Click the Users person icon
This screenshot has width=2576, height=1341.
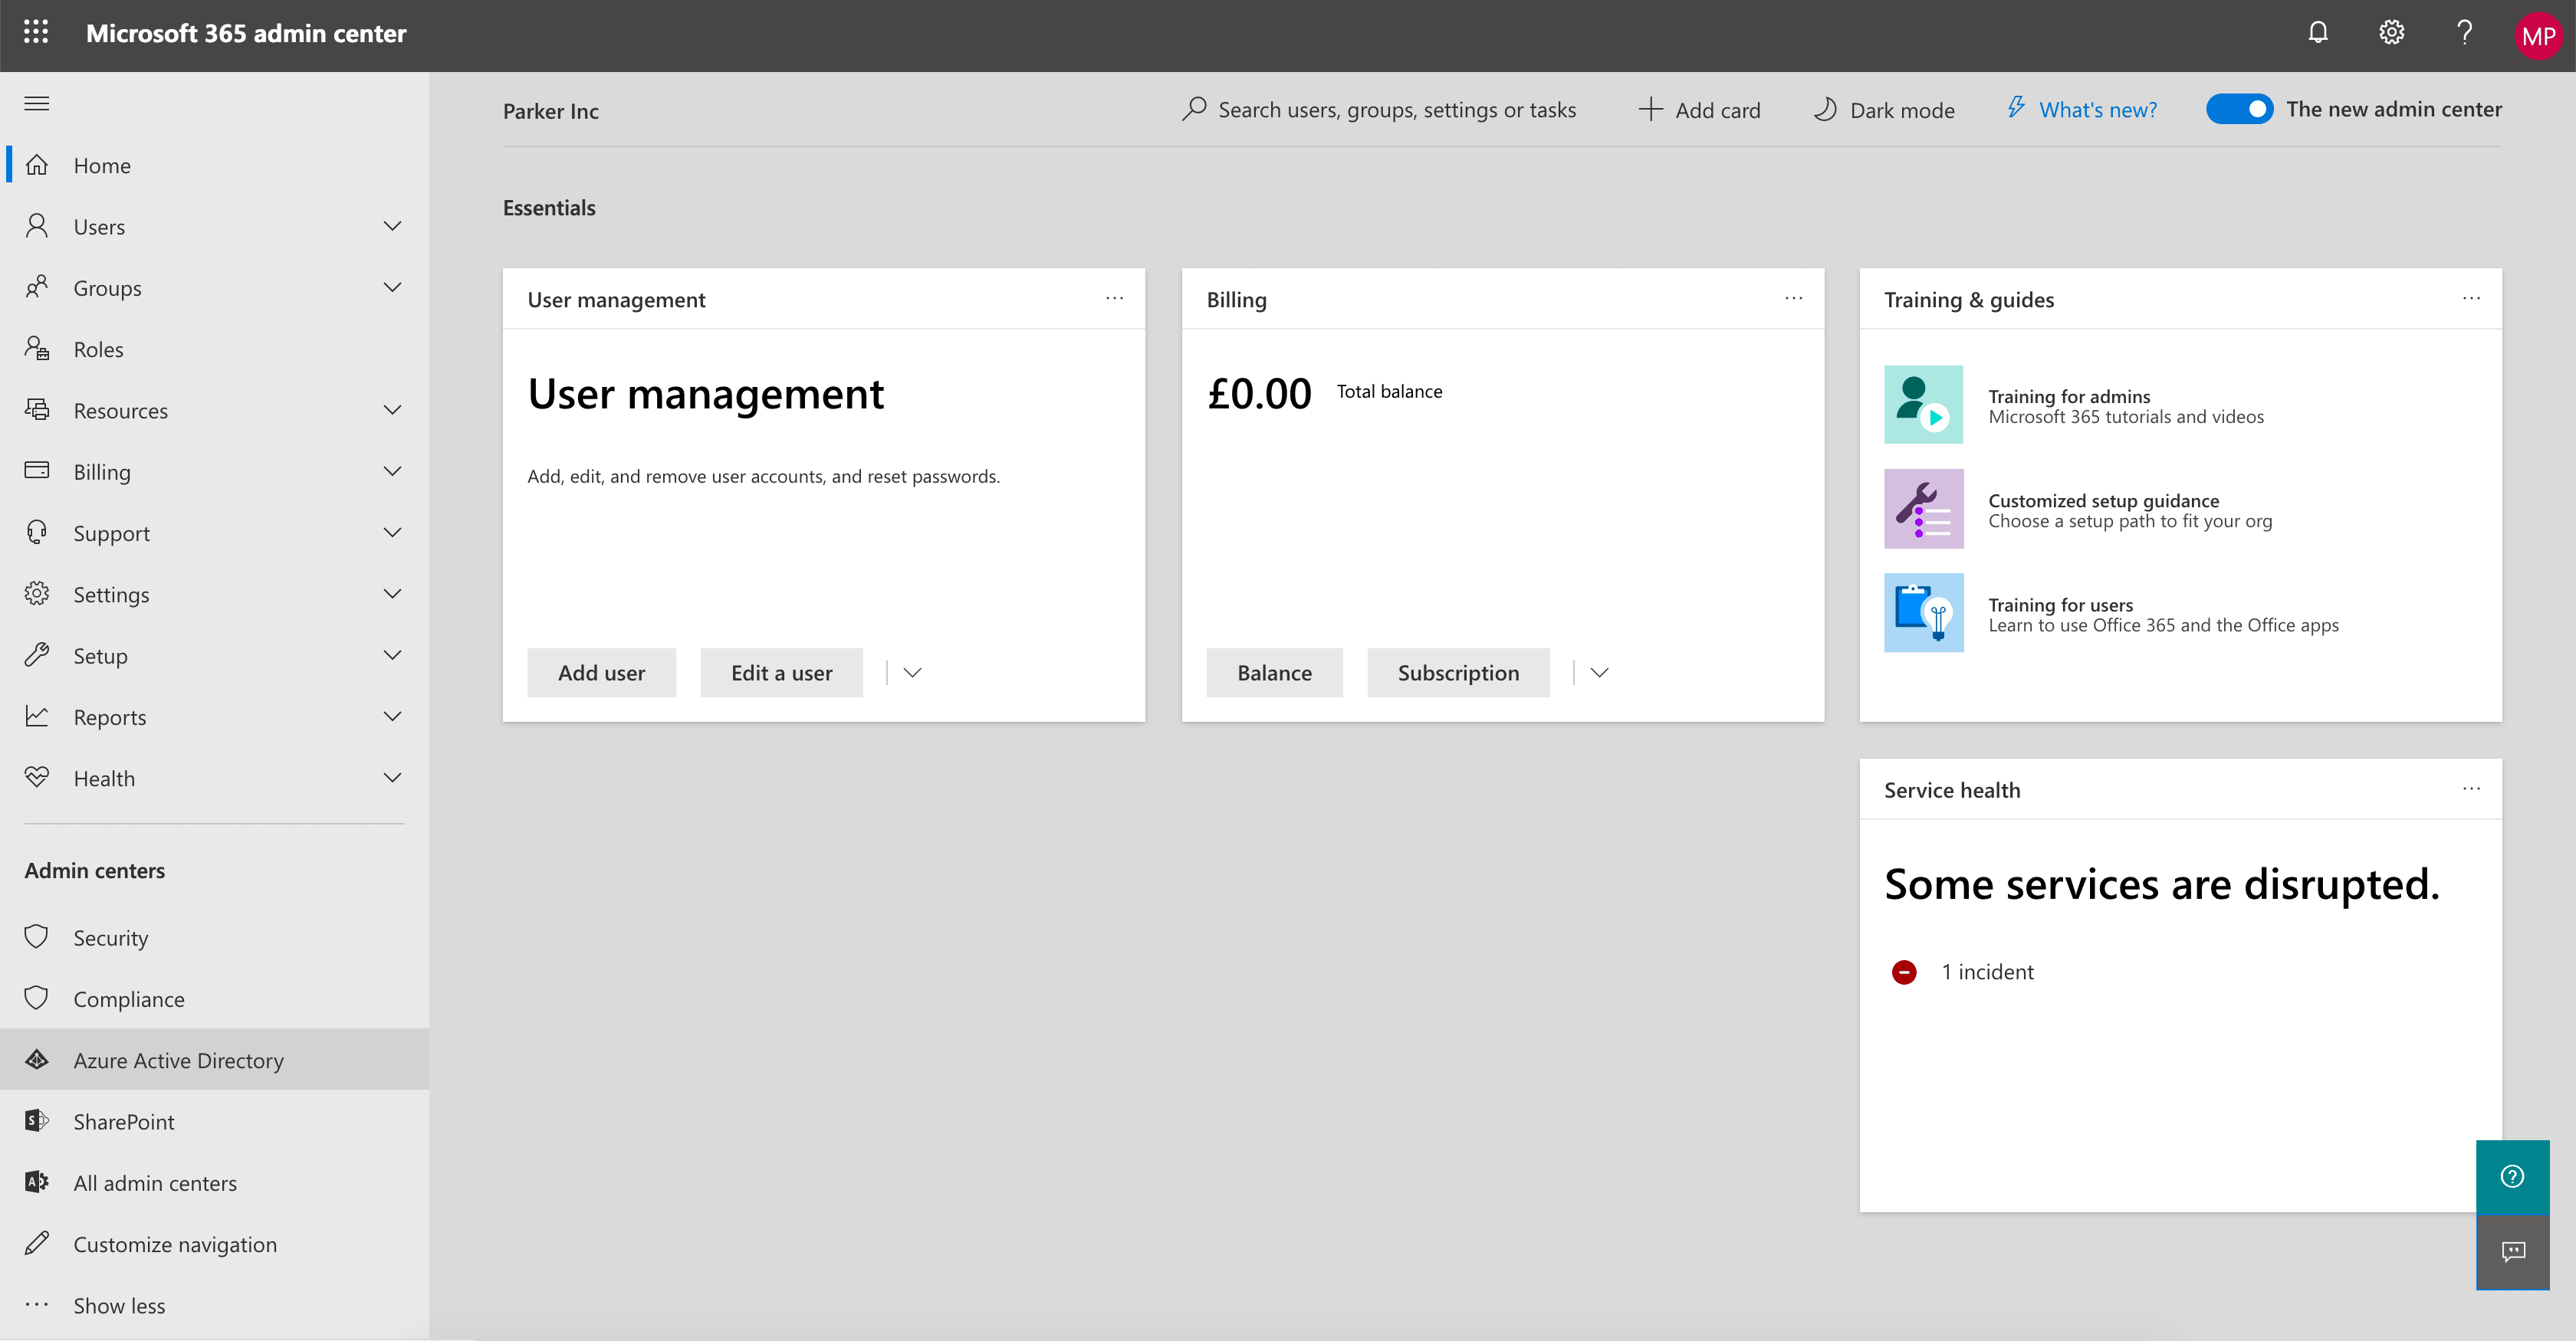tap(37, 226)
